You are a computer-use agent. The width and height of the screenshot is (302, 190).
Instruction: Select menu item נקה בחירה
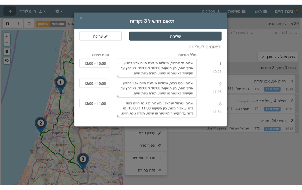click(146, 170)
